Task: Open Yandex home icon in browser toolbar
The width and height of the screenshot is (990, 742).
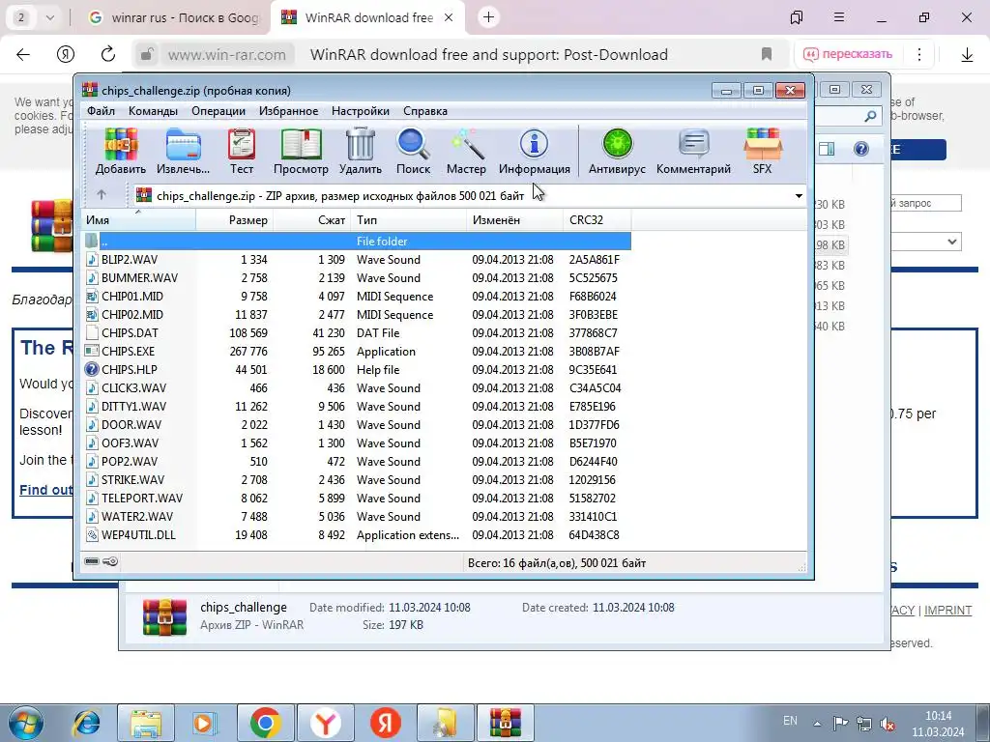Action: click(66, 54)
